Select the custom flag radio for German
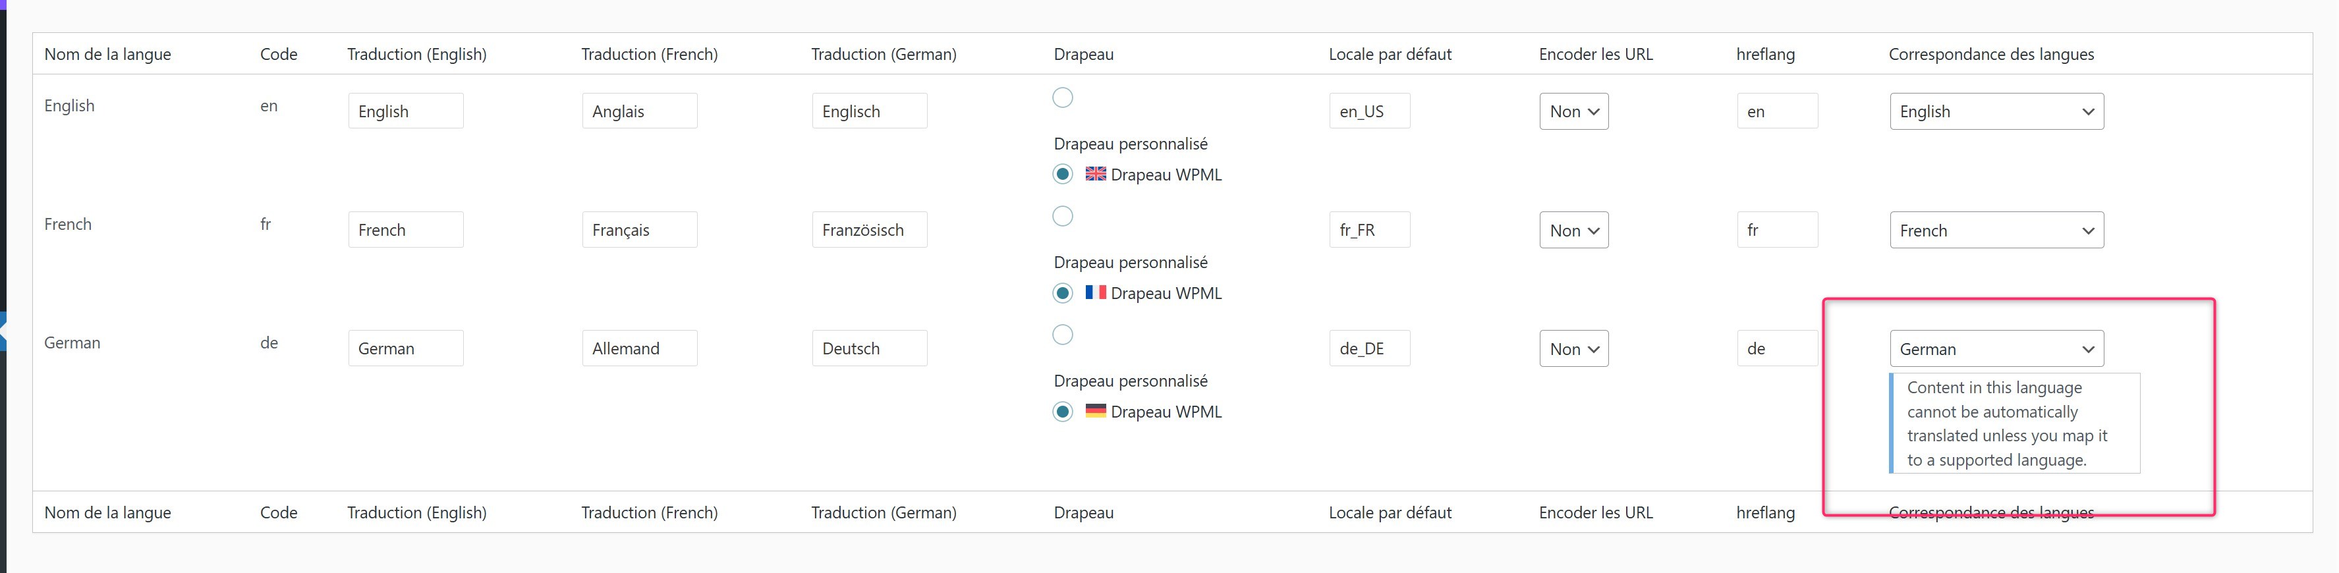2339x573 pixels. click(1062, 334)
